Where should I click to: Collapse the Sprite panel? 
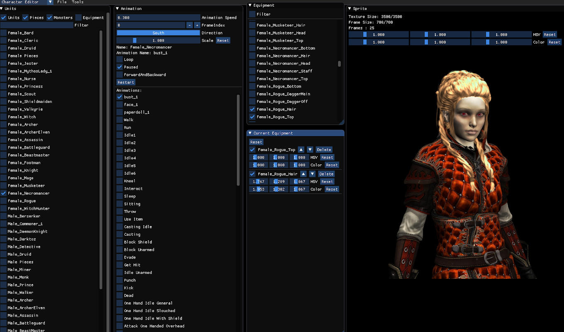pos(350,8)
